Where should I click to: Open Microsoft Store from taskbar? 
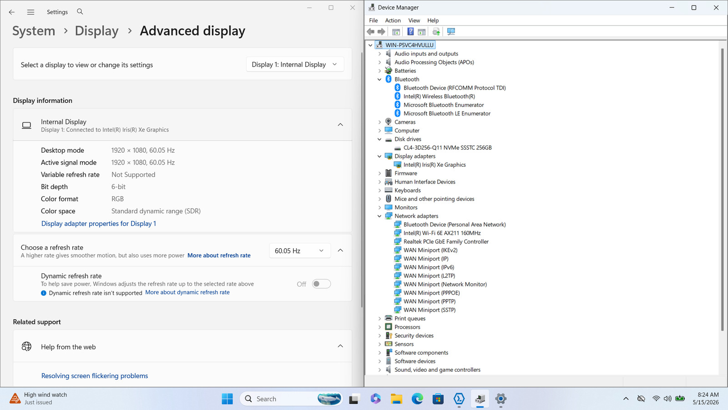coord(438,399)
